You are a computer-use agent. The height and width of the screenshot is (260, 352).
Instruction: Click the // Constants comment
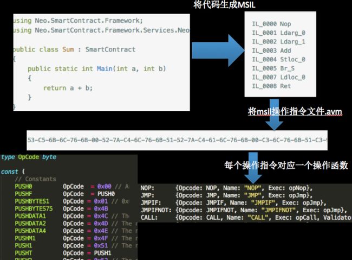(x=35, y=179)
